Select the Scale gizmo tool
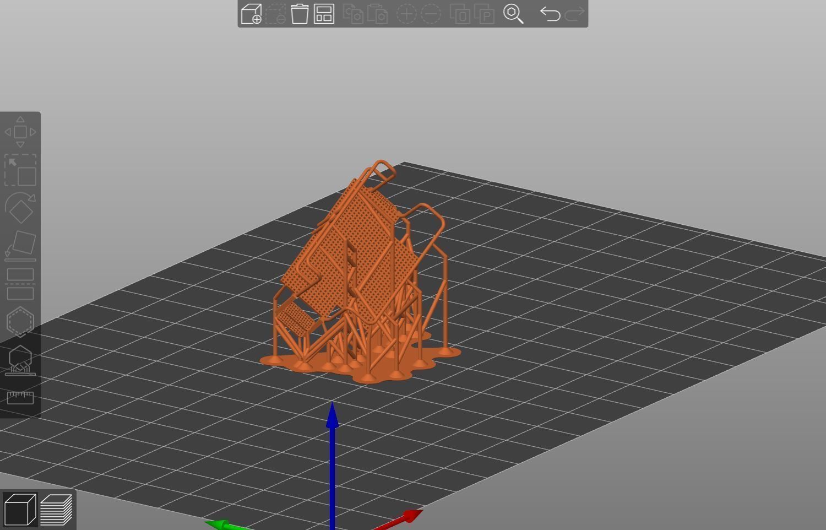The height and width of the screenshot is (530, 826). click(x=20, y=170)
